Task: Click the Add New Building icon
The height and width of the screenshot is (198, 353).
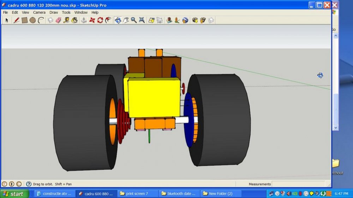Action: pyautogui.click(x=169, y=20)
